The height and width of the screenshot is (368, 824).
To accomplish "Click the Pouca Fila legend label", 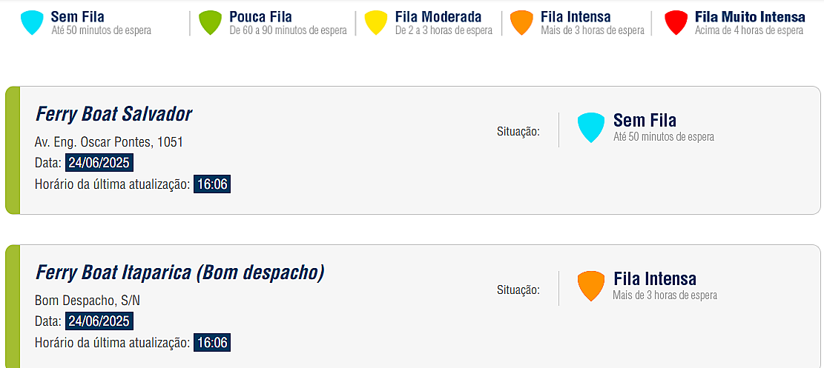I will point(260,17).
